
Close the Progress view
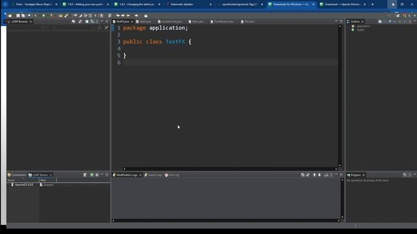[364, 175]
